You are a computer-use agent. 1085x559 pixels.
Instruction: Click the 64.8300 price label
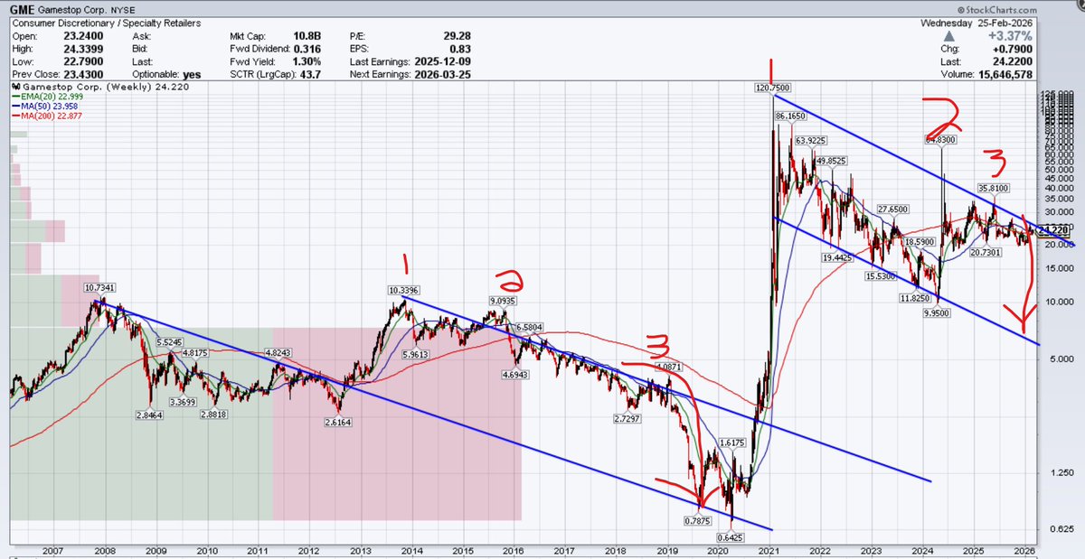(x=940, y=140)
